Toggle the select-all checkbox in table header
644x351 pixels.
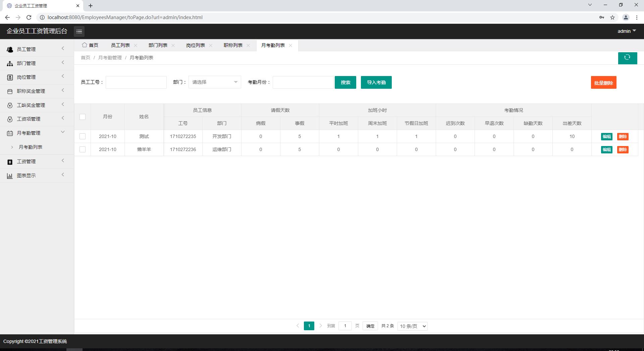(83, 117)
